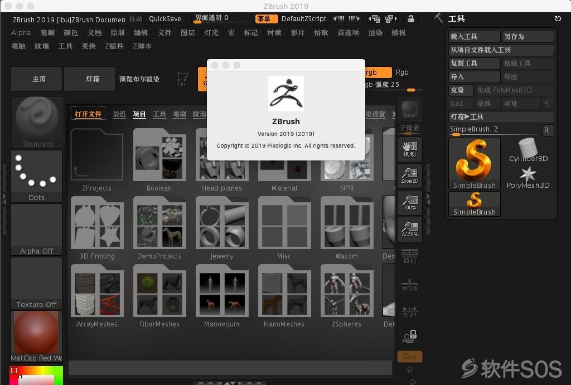The width and height of the screenshot is (571, 385).
Task: Set zoom to 100% actual size
Action: point(410,202)
